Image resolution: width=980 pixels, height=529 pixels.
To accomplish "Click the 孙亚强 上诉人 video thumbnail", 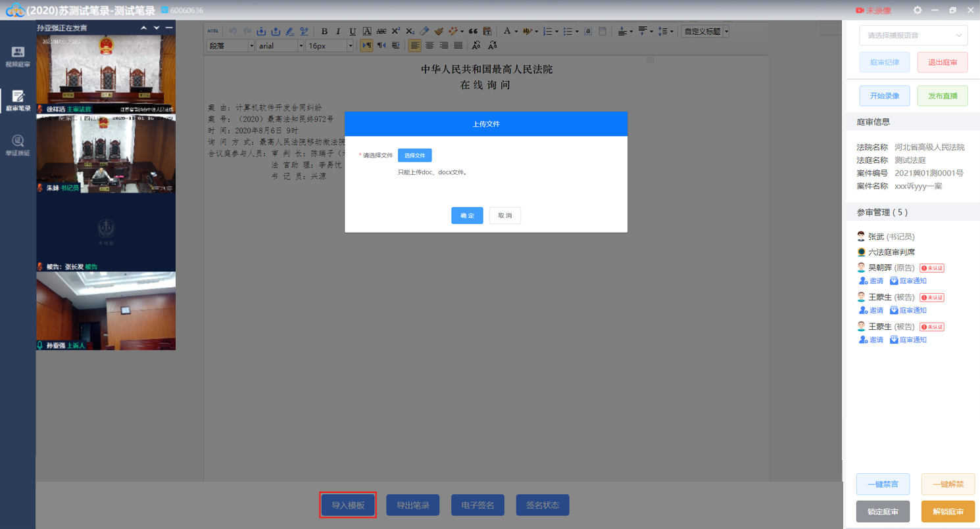I will point(106,310).
